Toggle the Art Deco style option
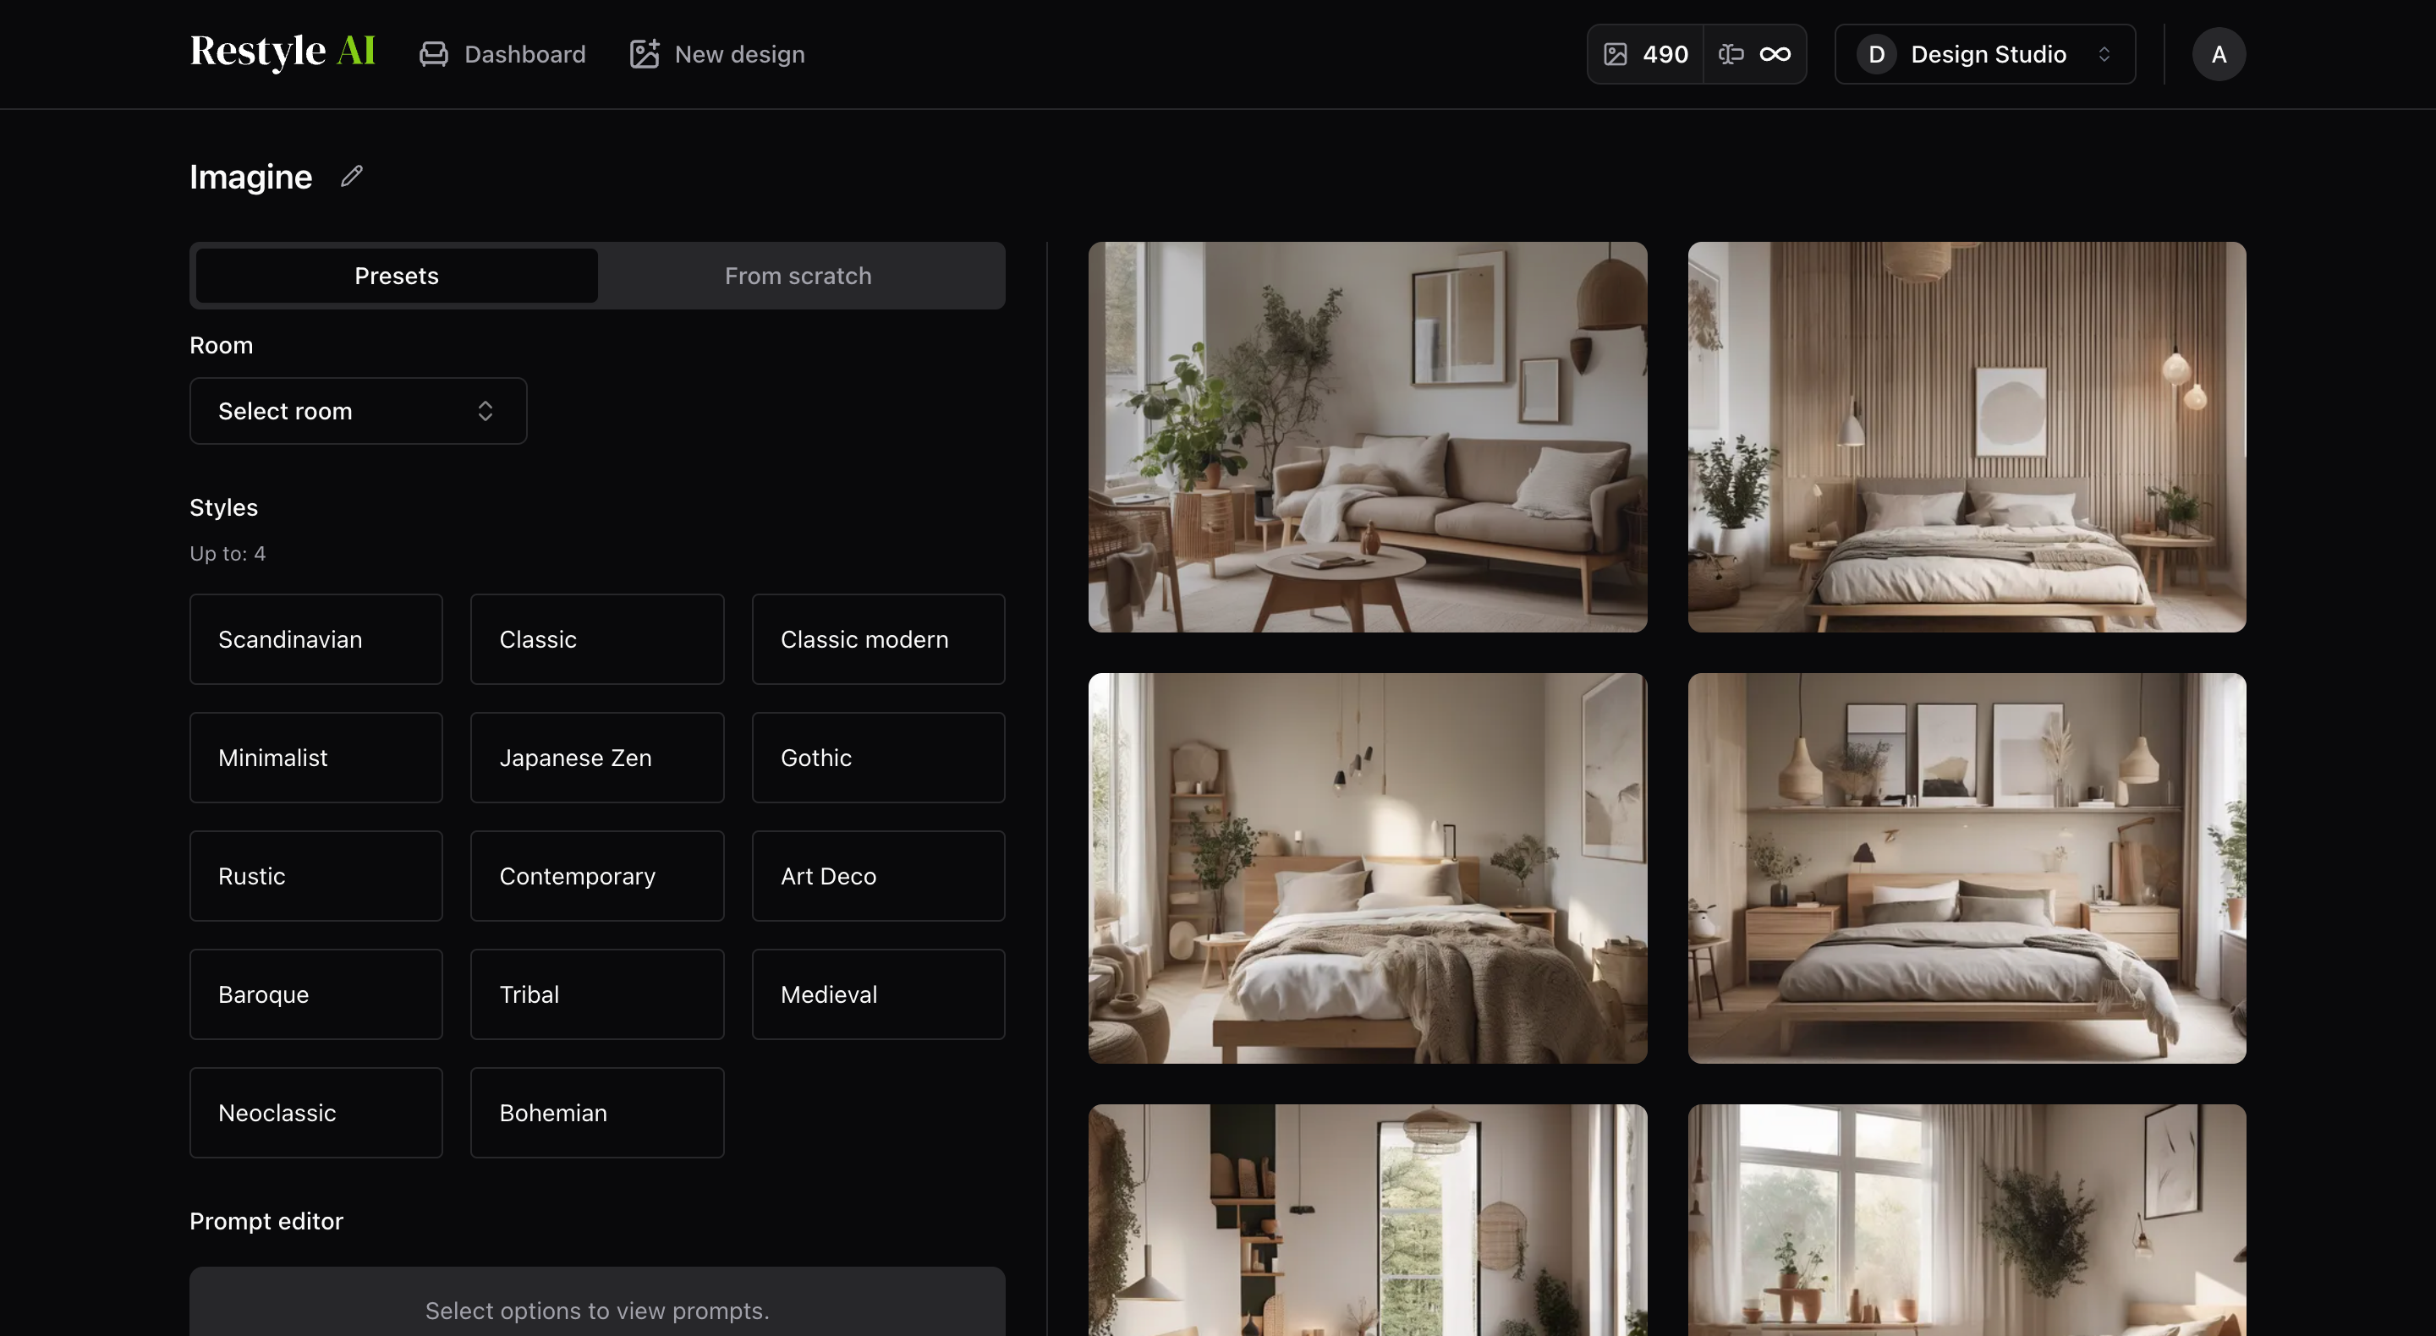The image size is (2436, 1336). 878,875
